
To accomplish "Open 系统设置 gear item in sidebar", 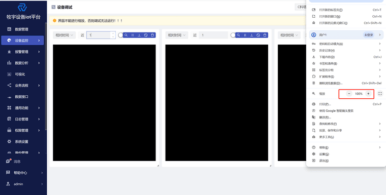I will (x=23, y=142).
